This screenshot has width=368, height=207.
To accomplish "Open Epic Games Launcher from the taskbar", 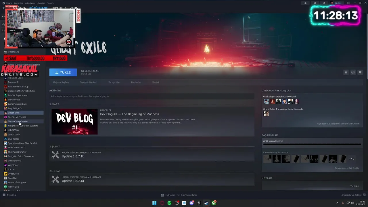I will pos(199,203).
